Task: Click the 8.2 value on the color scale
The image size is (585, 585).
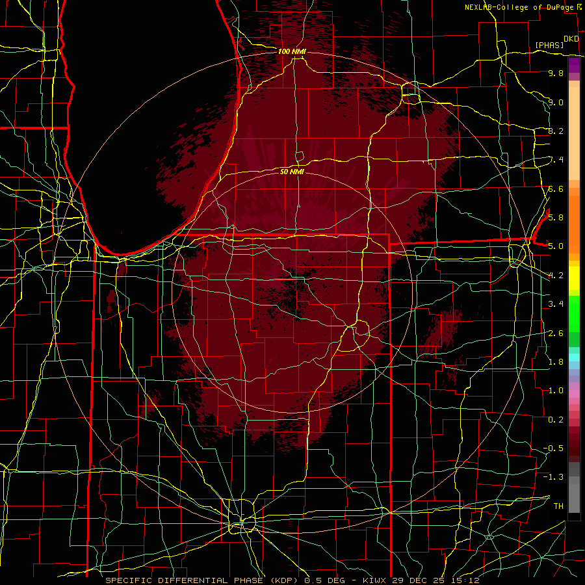Action: click(556, 131)
